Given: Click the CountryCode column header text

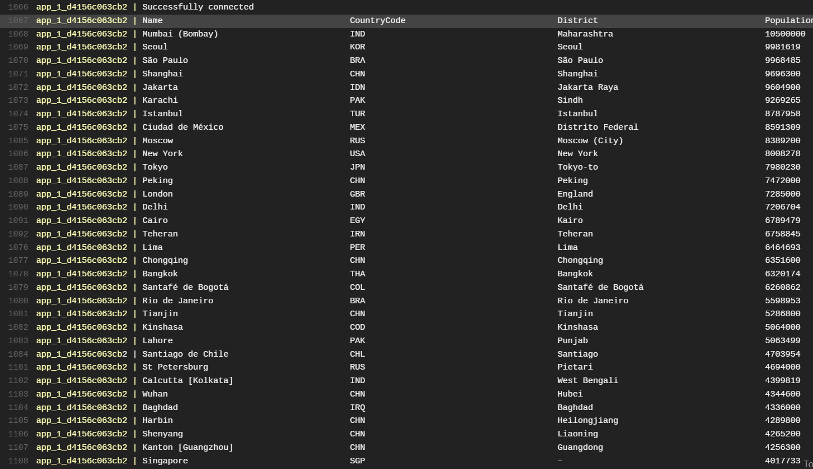Looking at the screenshot, I should [x=377, y=20].
